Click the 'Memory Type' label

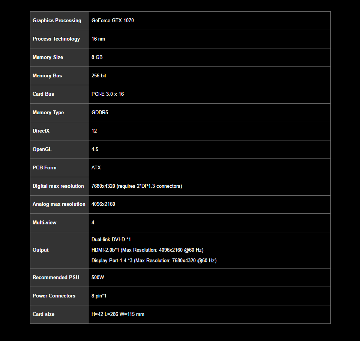point(48,113)
